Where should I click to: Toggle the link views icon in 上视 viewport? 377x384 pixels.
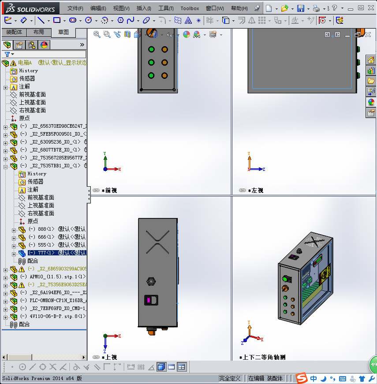tap(96, 357)
